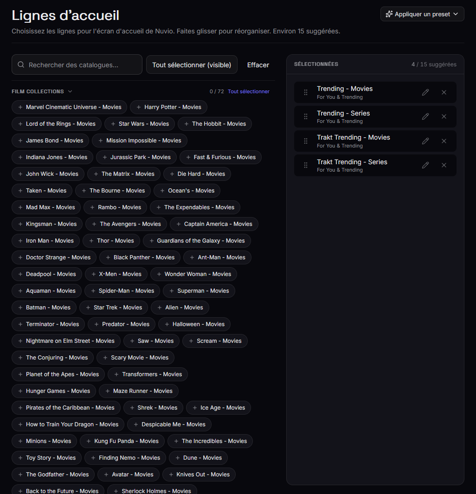Open the Appliquer un preset dropdown
This screenshot has height=494, width=476.
pos(422,14)
